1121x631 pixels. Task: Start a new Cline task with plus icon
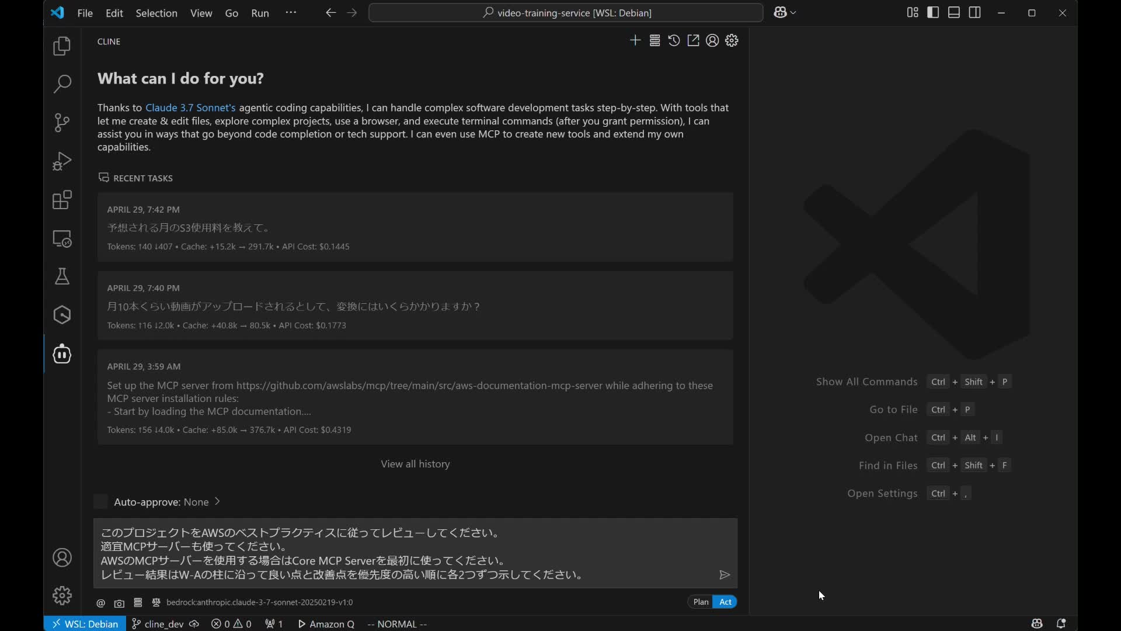click(x=635, y=40)
